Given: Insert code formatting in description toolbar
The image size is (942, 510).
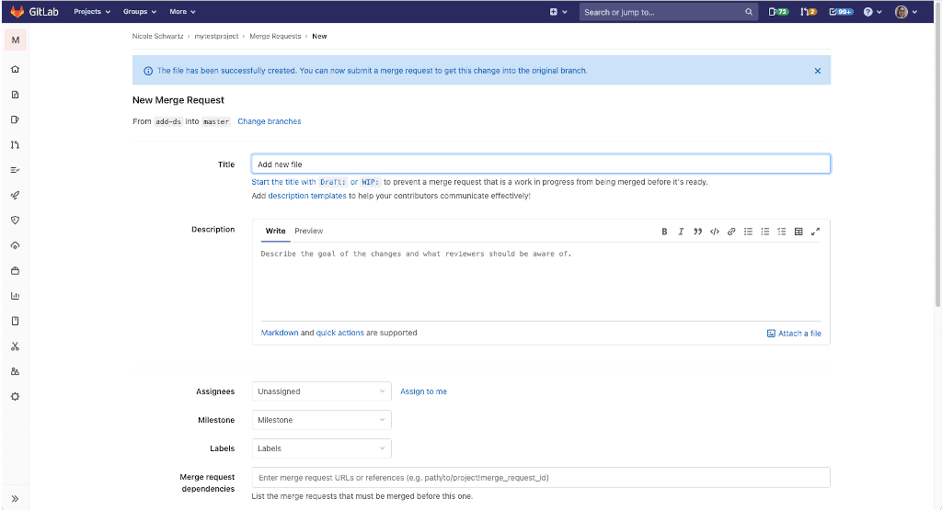Looking at the screenshot, I should tap(714, 232).
